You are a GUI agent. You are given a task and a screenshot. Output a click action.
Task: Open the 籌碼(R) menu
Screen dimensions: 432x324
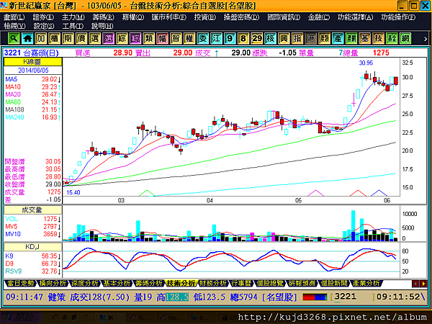pos(103,17)
